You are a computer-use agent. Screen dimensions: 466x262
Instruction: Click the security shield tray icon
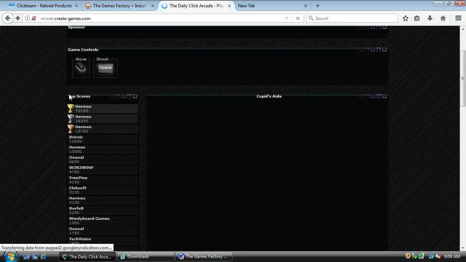point(408,257)
